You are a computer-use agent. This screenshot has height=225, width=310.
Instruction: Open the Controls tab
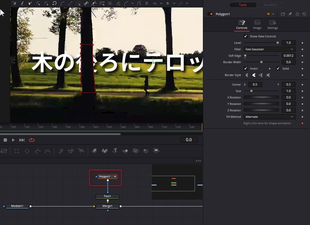tap(242, 25)
